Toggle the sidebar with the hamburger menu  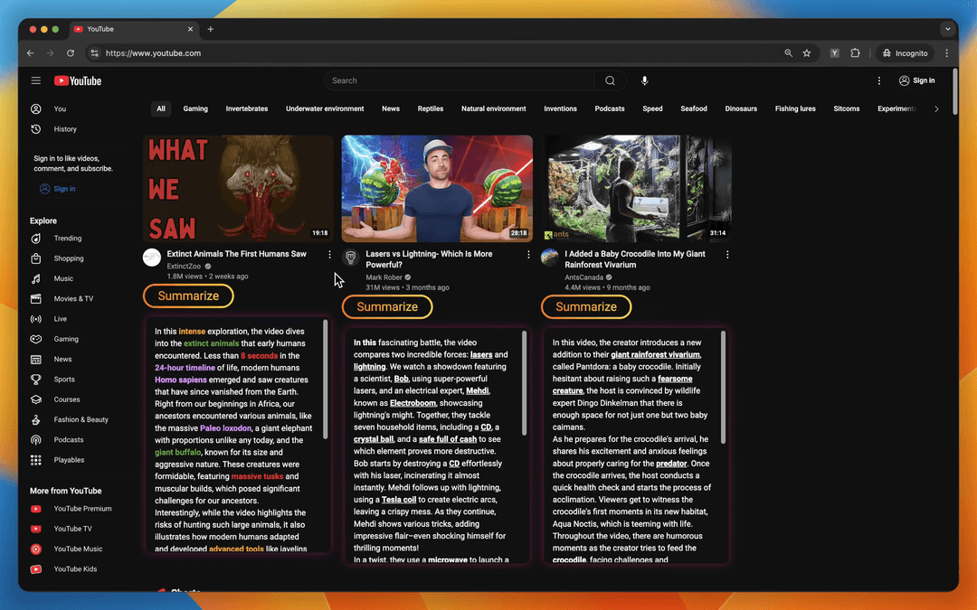click(x=35, y=80)
